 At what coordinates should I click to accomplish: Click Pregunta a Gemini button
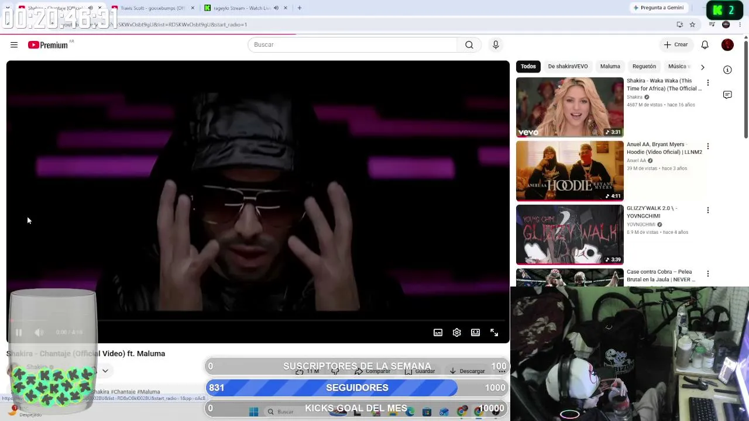point(658,8)
